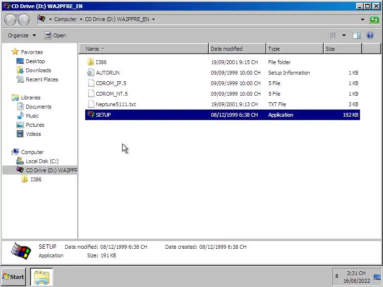383x287 pixels.
Task: Click the Open toolbar button
Action: coord(55,35)
